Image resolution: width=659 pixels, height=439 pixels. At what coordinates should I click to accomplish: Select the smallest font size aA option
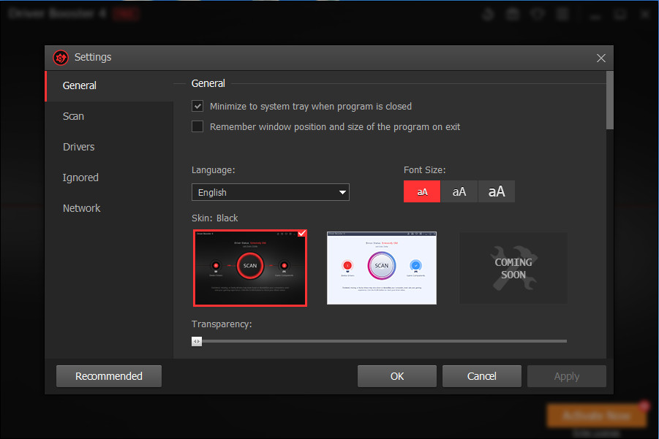pos(422,191)
